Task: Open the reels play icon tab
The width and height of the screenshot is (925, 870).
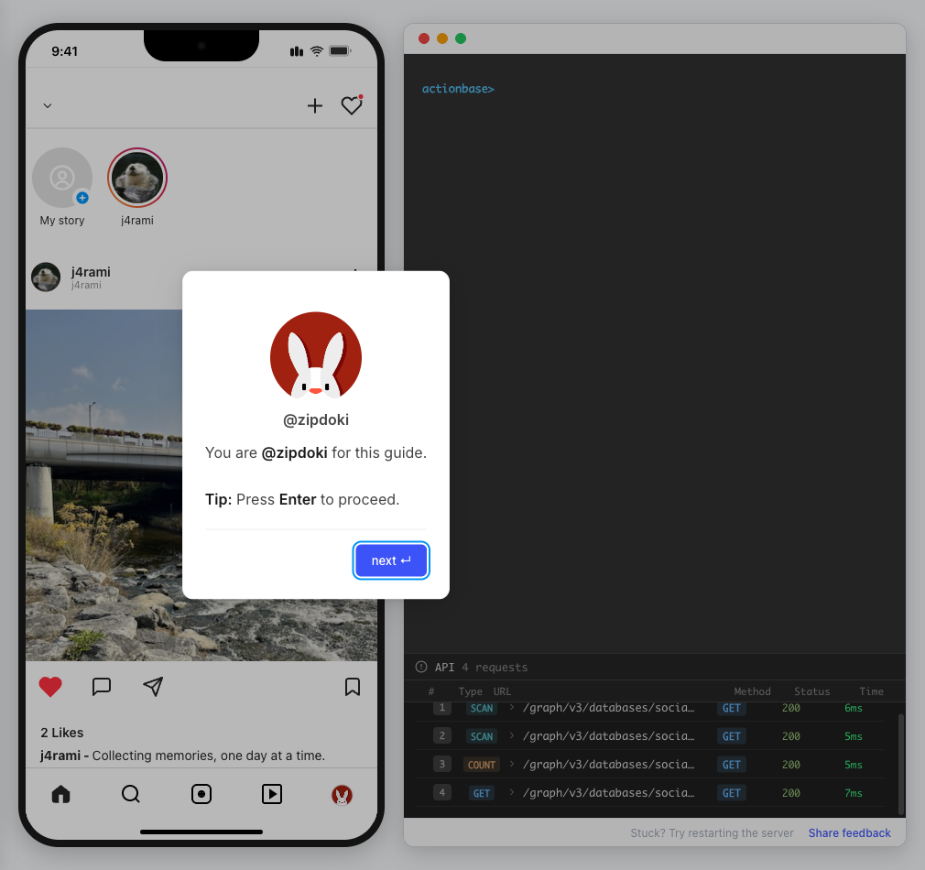Action: point(272,794)
